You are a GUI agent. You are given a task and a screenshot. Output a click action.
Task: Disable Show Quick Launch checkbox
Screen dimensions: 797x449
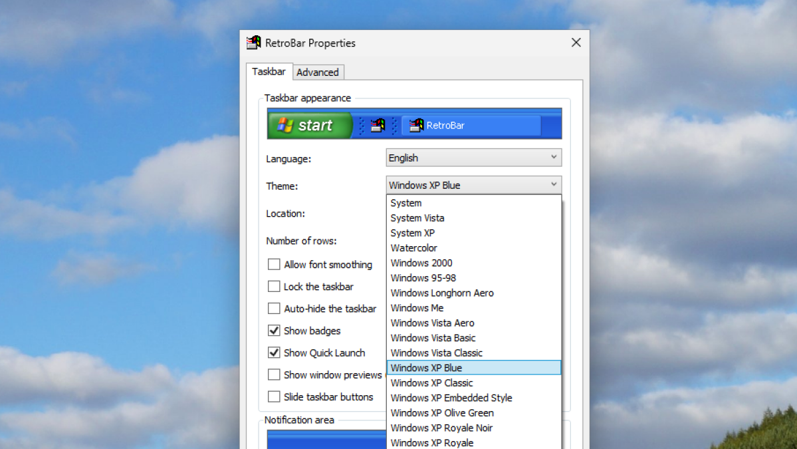(274, 353)
